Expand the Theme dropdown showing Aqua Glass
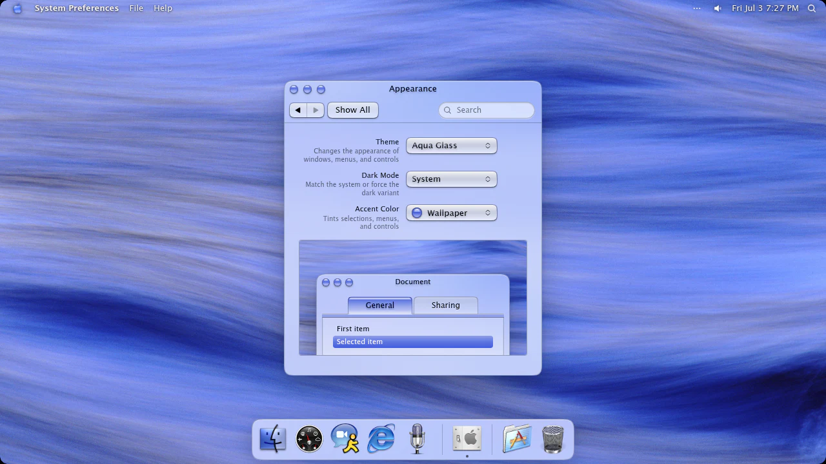826x464 pixels. (451, 146)
